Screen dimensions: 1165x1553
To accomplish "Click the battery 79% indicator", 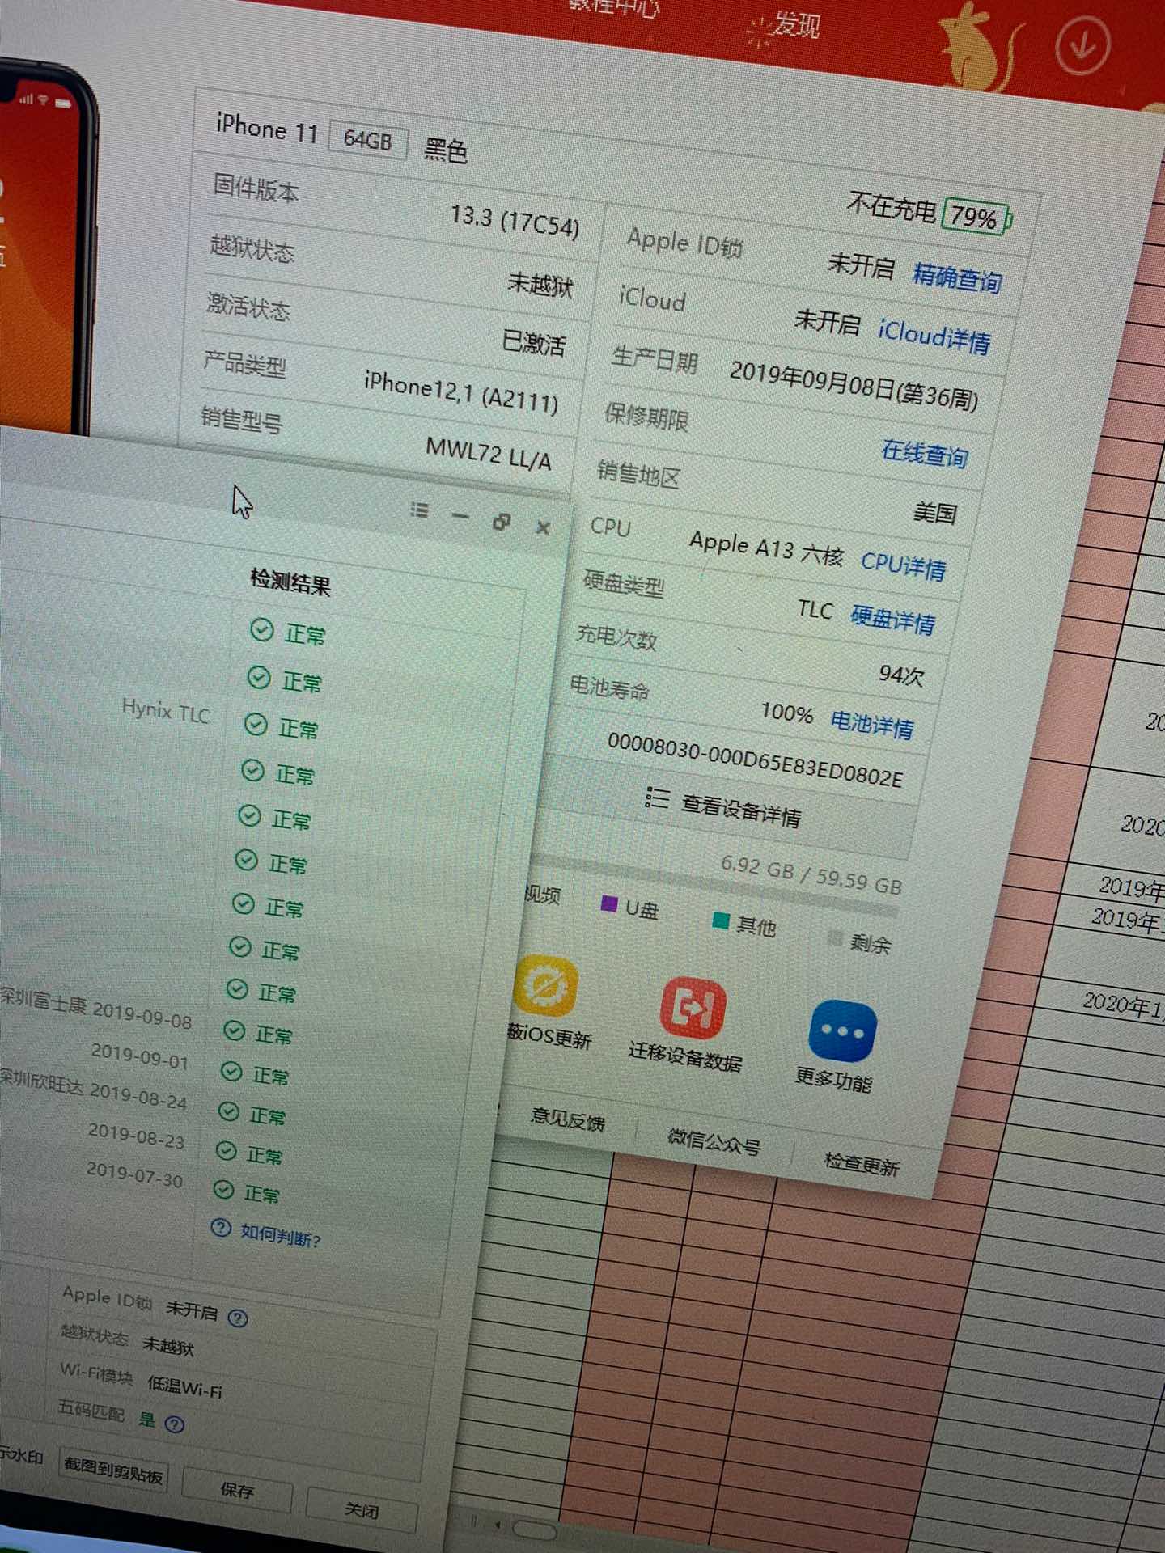I will pos(976,217).
